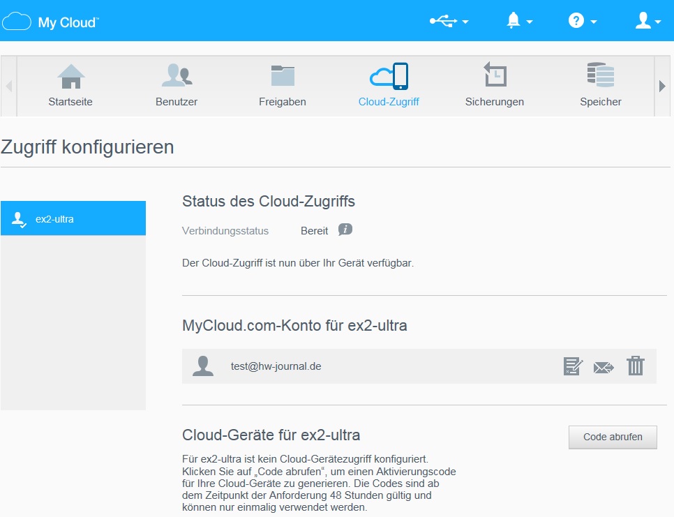Click the My Cloud logo
This screenshot has height=517, width=674.
tap(50, 22)
